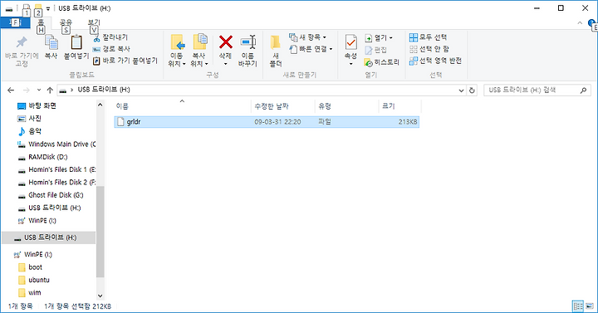Go forward with the right arrow
This screenshot has height=313, width=598.
coord(27,90)
